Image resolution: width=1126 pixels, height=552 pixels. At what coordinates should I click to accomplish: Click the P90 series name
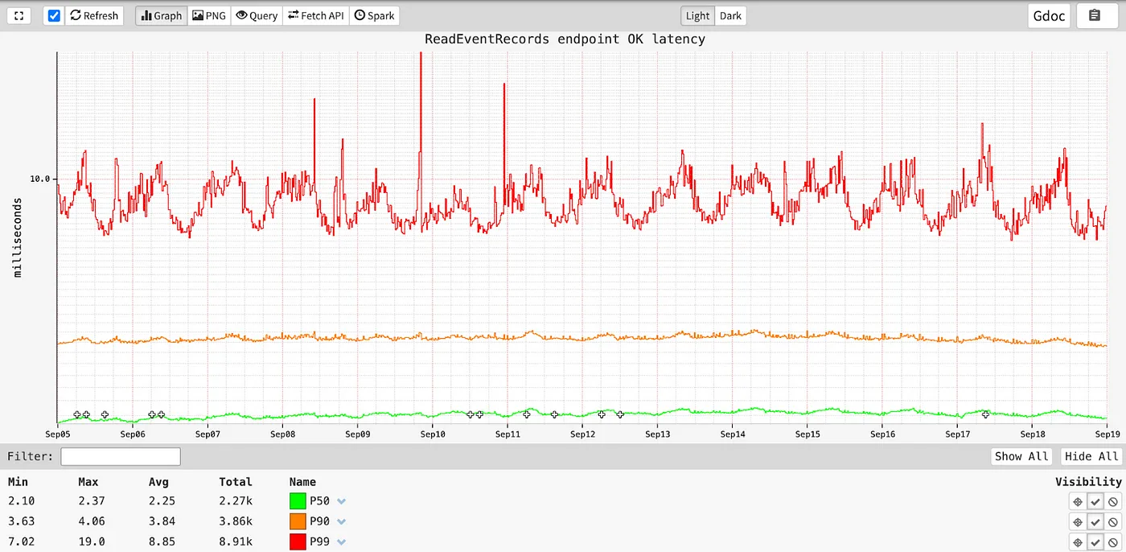click(x=320, y=521)
